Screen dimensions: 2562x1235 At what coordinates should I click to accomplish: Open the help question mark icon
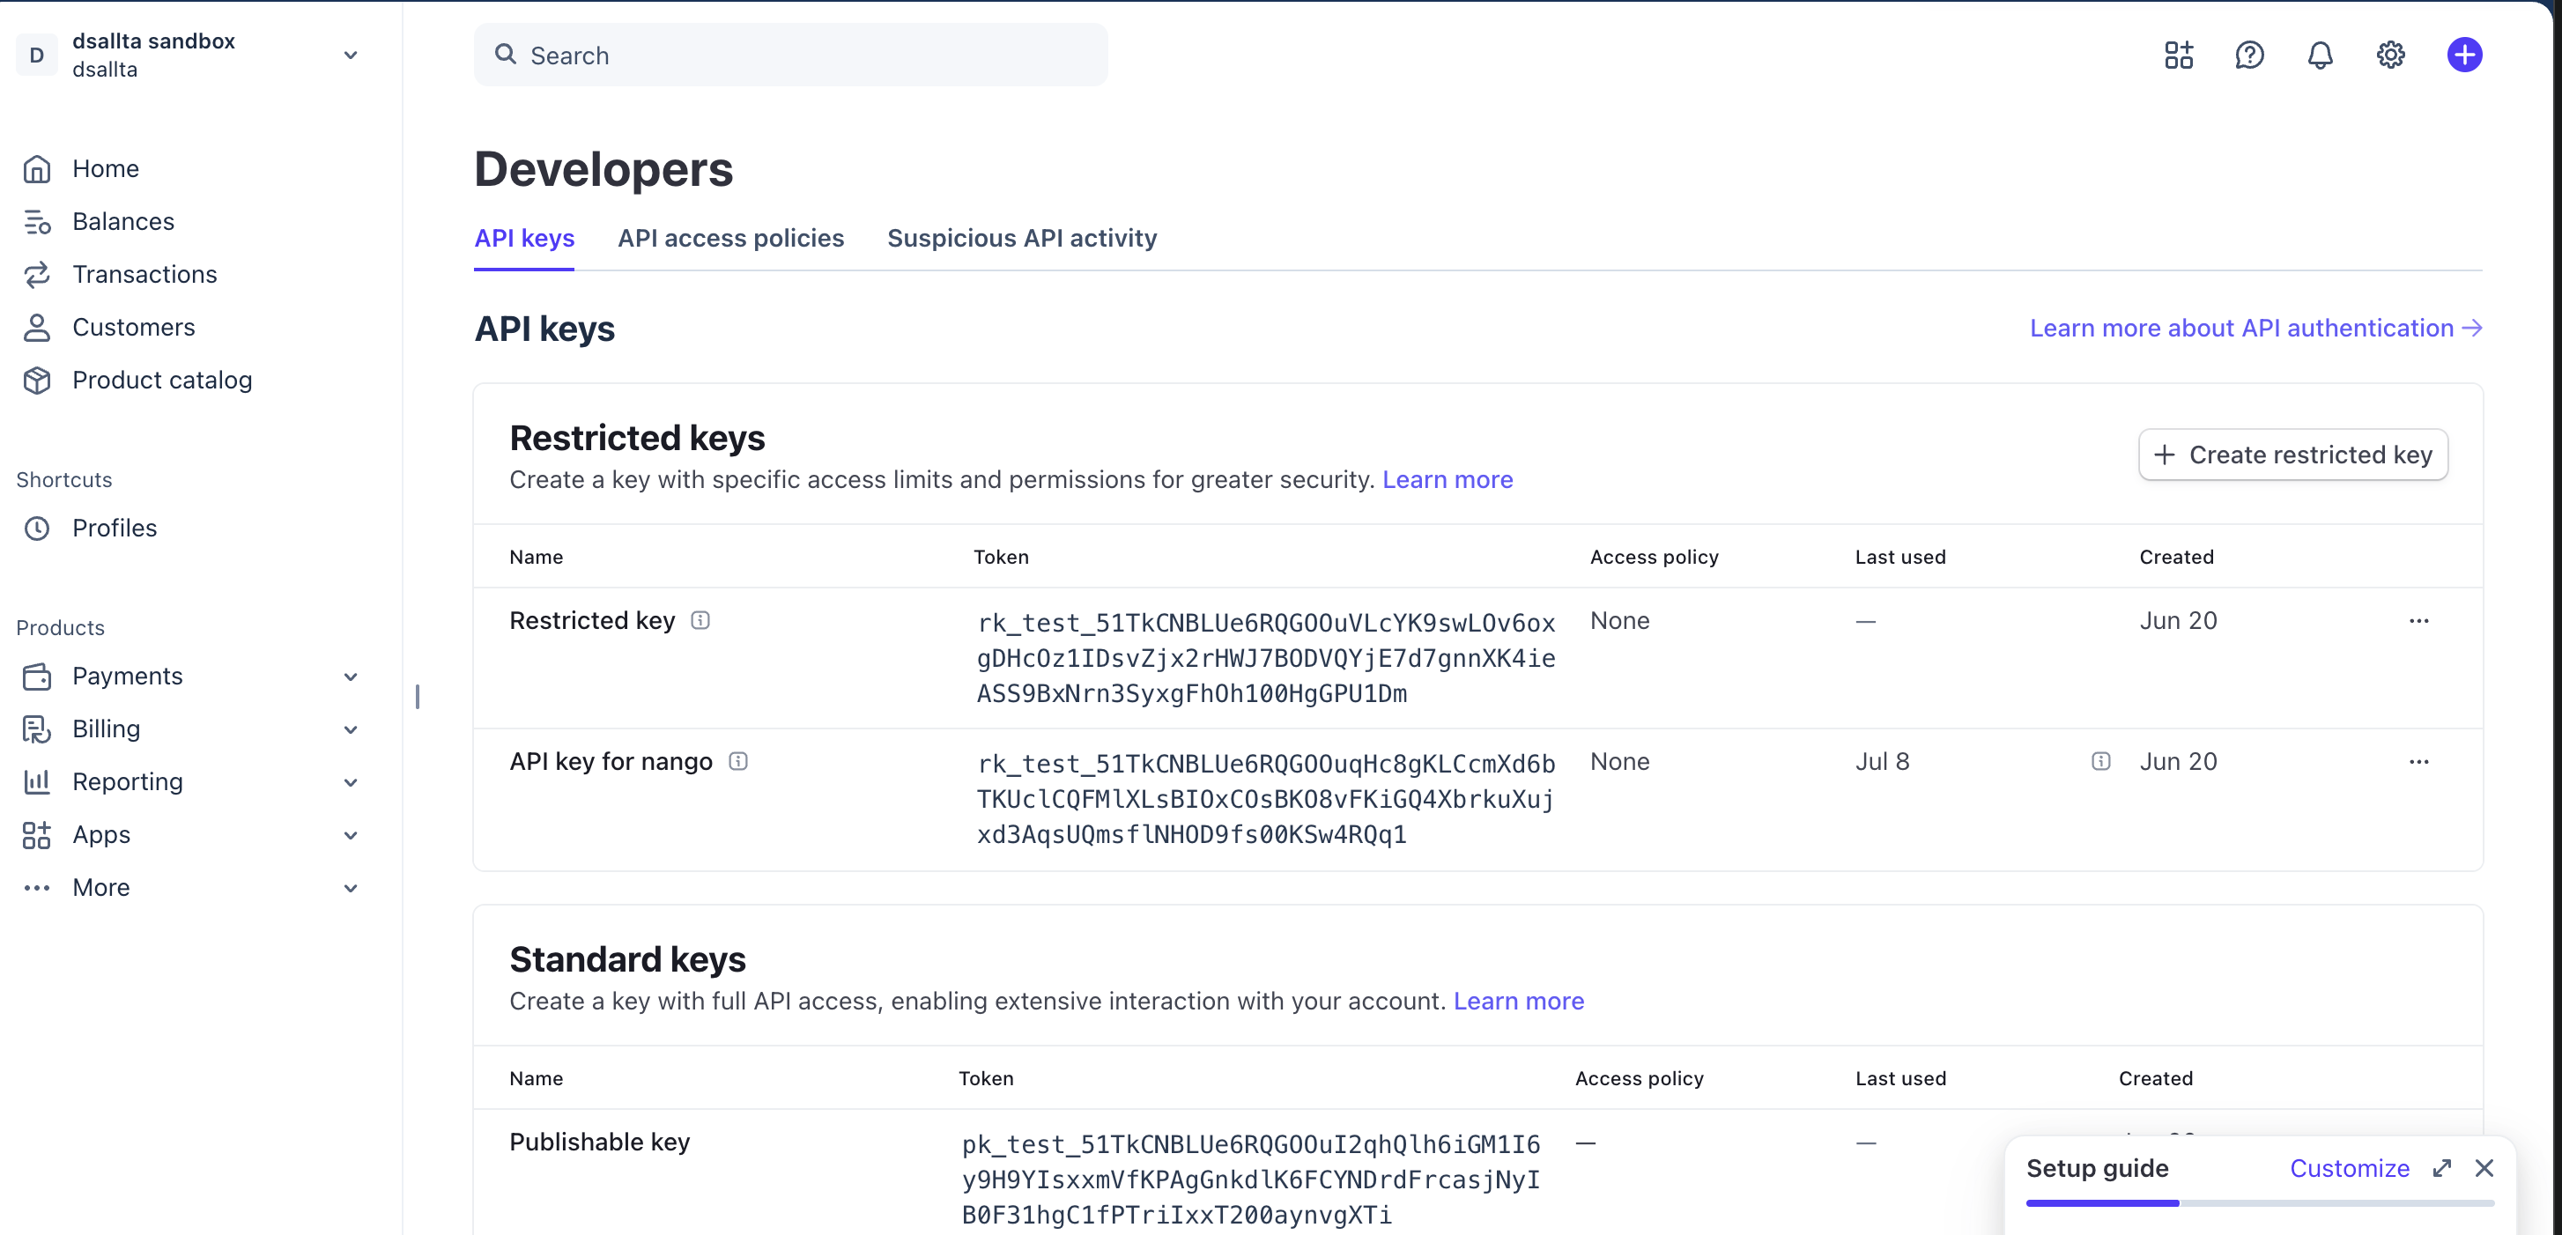tap(2248, 55)
